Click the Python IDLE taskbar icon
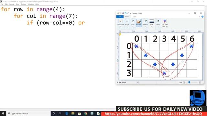The height and width of the screenshot is (116, 207). coord(98,113)
